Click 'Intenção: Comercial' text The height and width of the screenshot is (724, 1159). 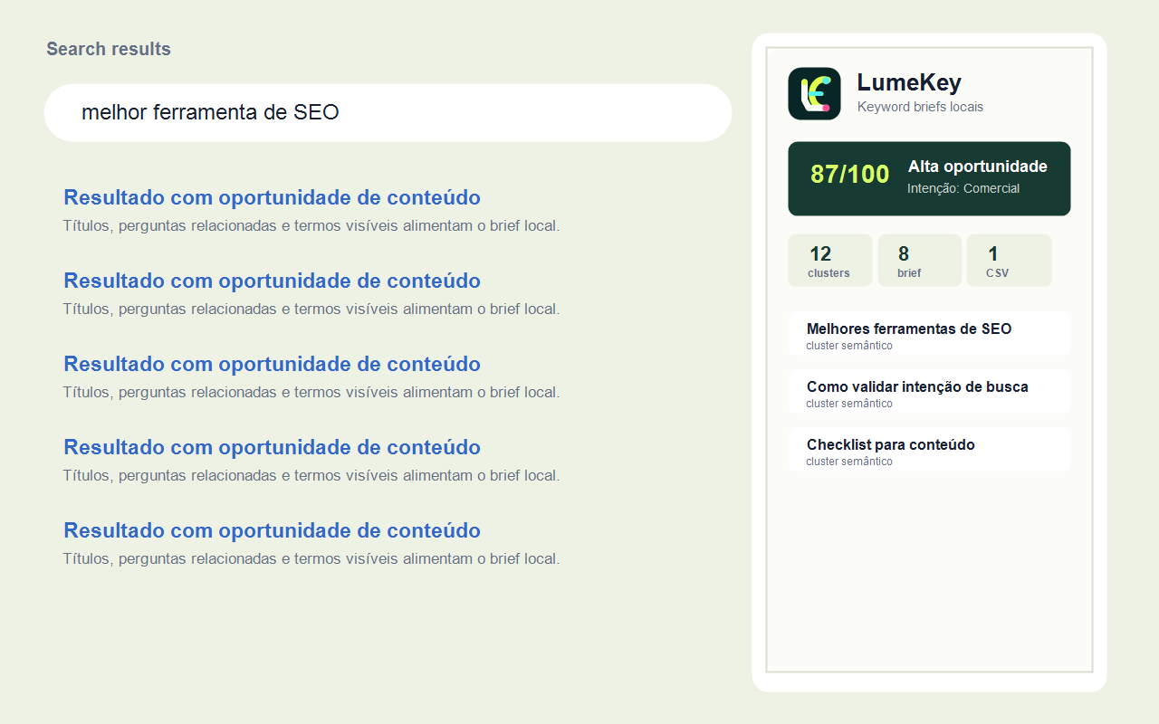[x=963, y=189]
